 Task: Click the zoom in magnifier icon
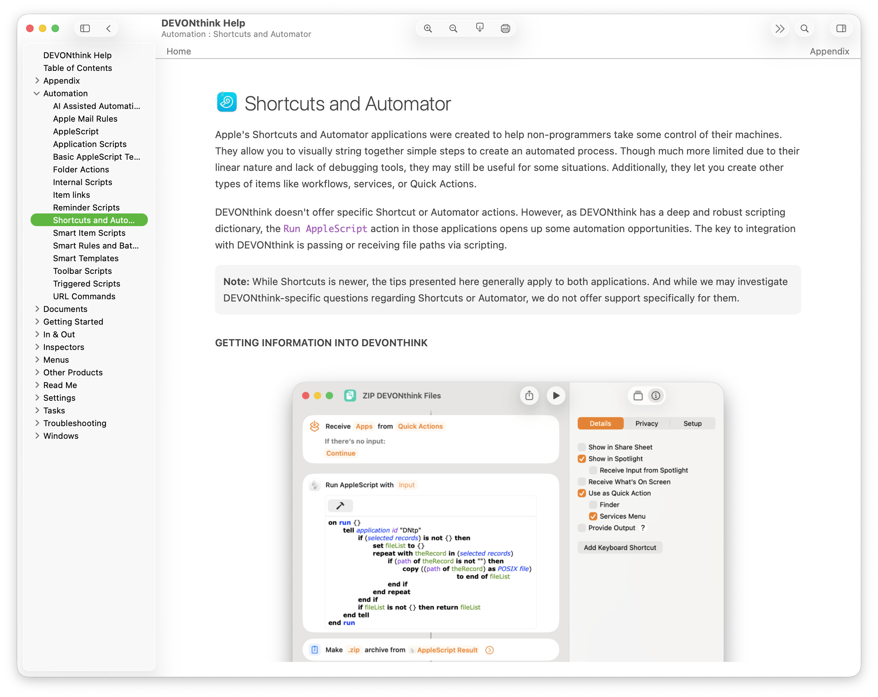(427, 28)
